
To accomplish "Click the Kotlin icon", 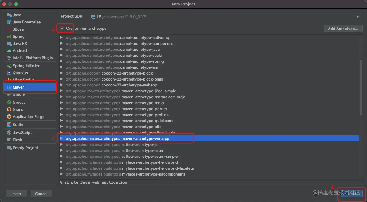I will pyautogui.click(x=9, y=124).
